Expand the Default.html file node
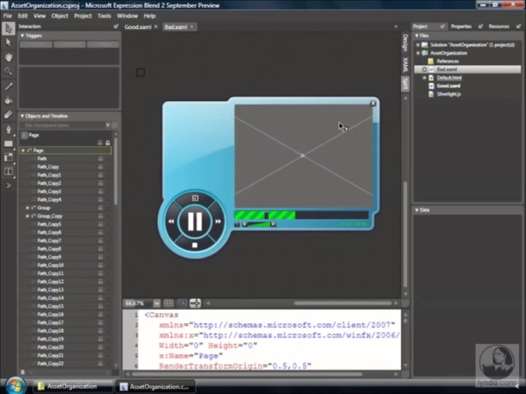The width and height of the screenshot is (526, 394). [424, 77]
